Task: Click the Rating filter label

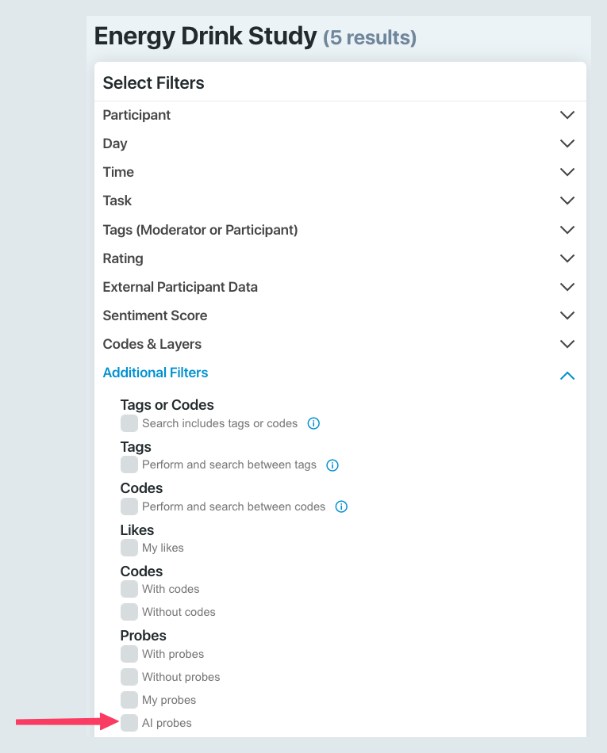Action: [x=123, y=258]
